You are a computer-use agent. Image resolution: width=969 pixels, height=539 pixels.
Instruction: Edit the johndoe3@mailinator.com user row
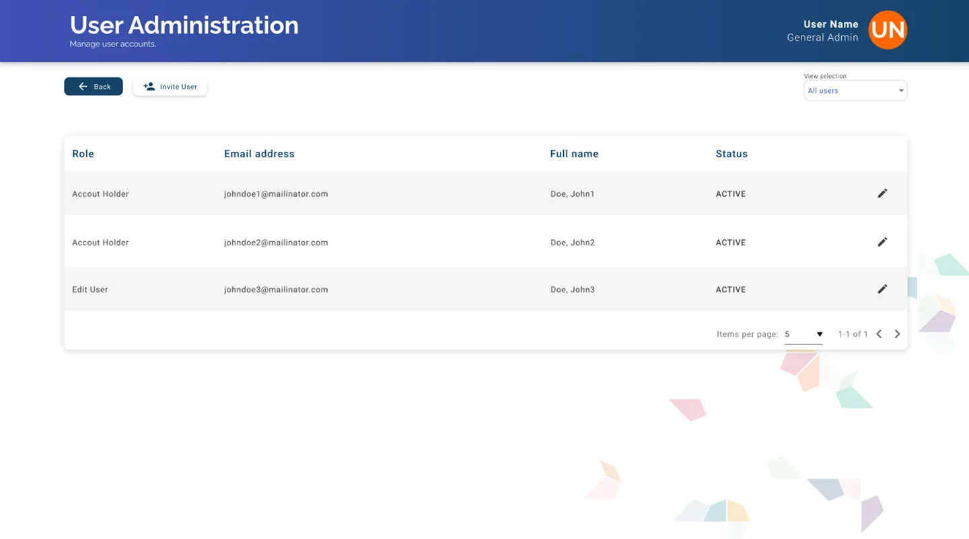(x=882, y=289)
